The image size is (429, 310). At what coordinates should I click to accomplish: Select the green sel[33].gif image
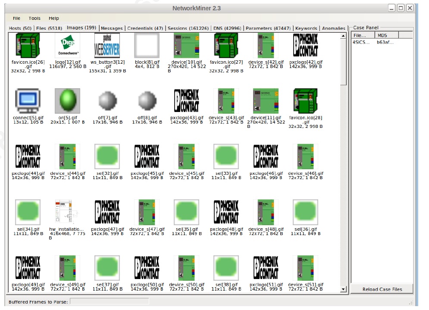coord(226,156)
